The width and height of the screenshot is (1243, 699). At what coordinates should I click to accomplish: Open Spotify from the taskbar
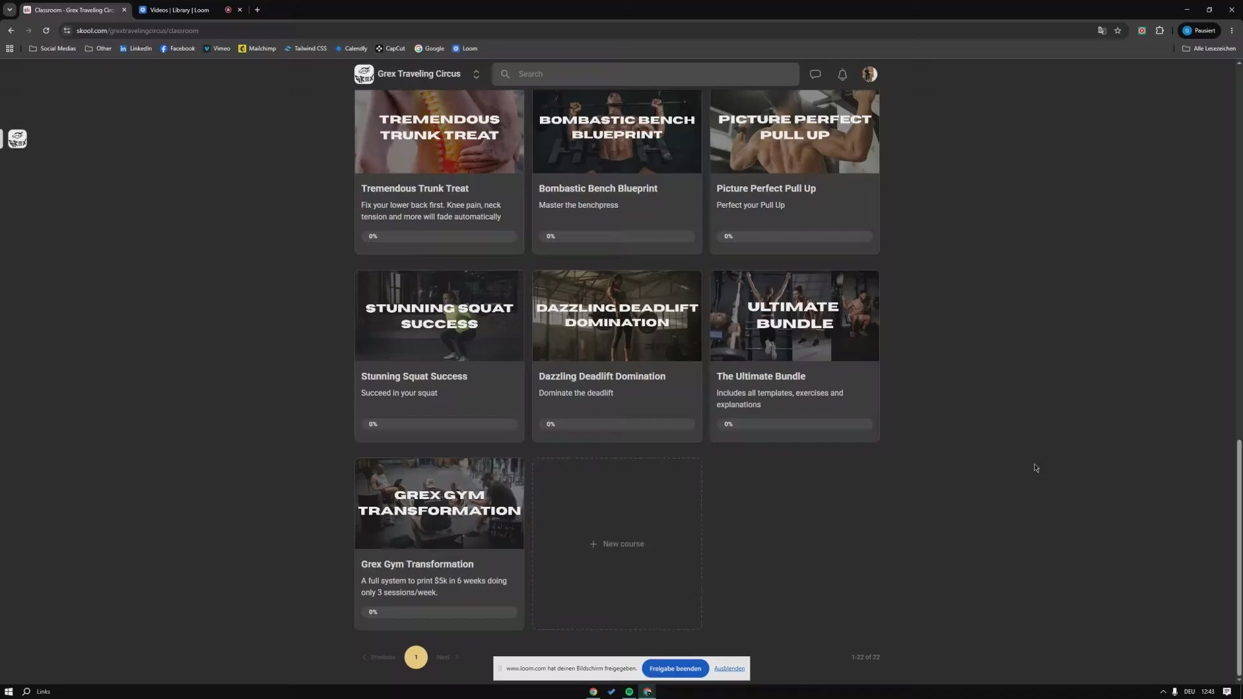629,691
